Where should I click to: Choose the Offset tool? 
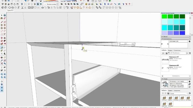(5, 44)
